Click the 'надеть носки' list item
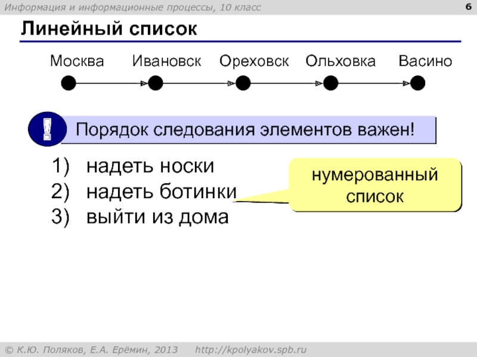This screenshot has width=477, height=357. pos(150,166)
